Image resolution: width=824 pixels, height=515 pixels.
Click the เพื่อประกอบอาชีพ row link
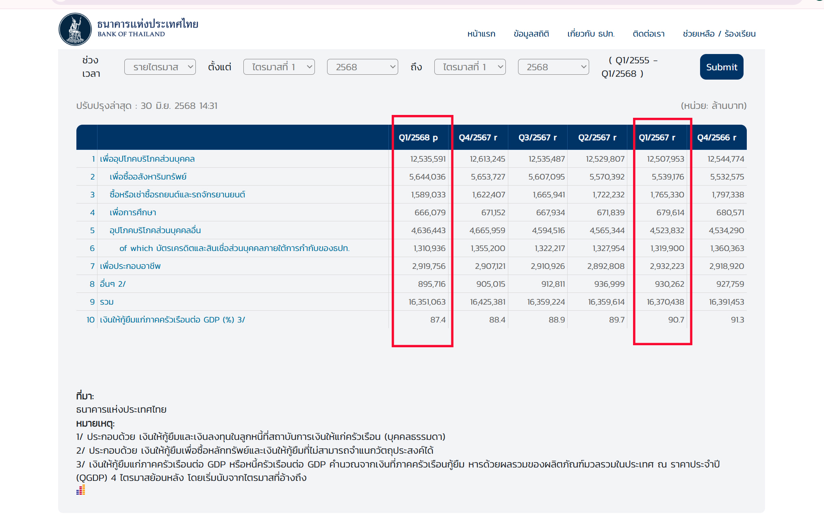[x=130, y=266]
